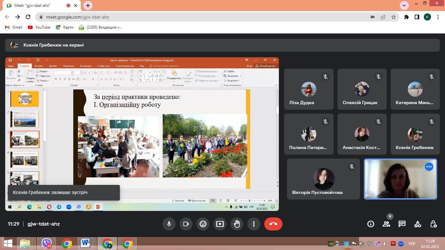Open the emoji reactions button
Screen dimensions: 445x250
coord(203,224)
